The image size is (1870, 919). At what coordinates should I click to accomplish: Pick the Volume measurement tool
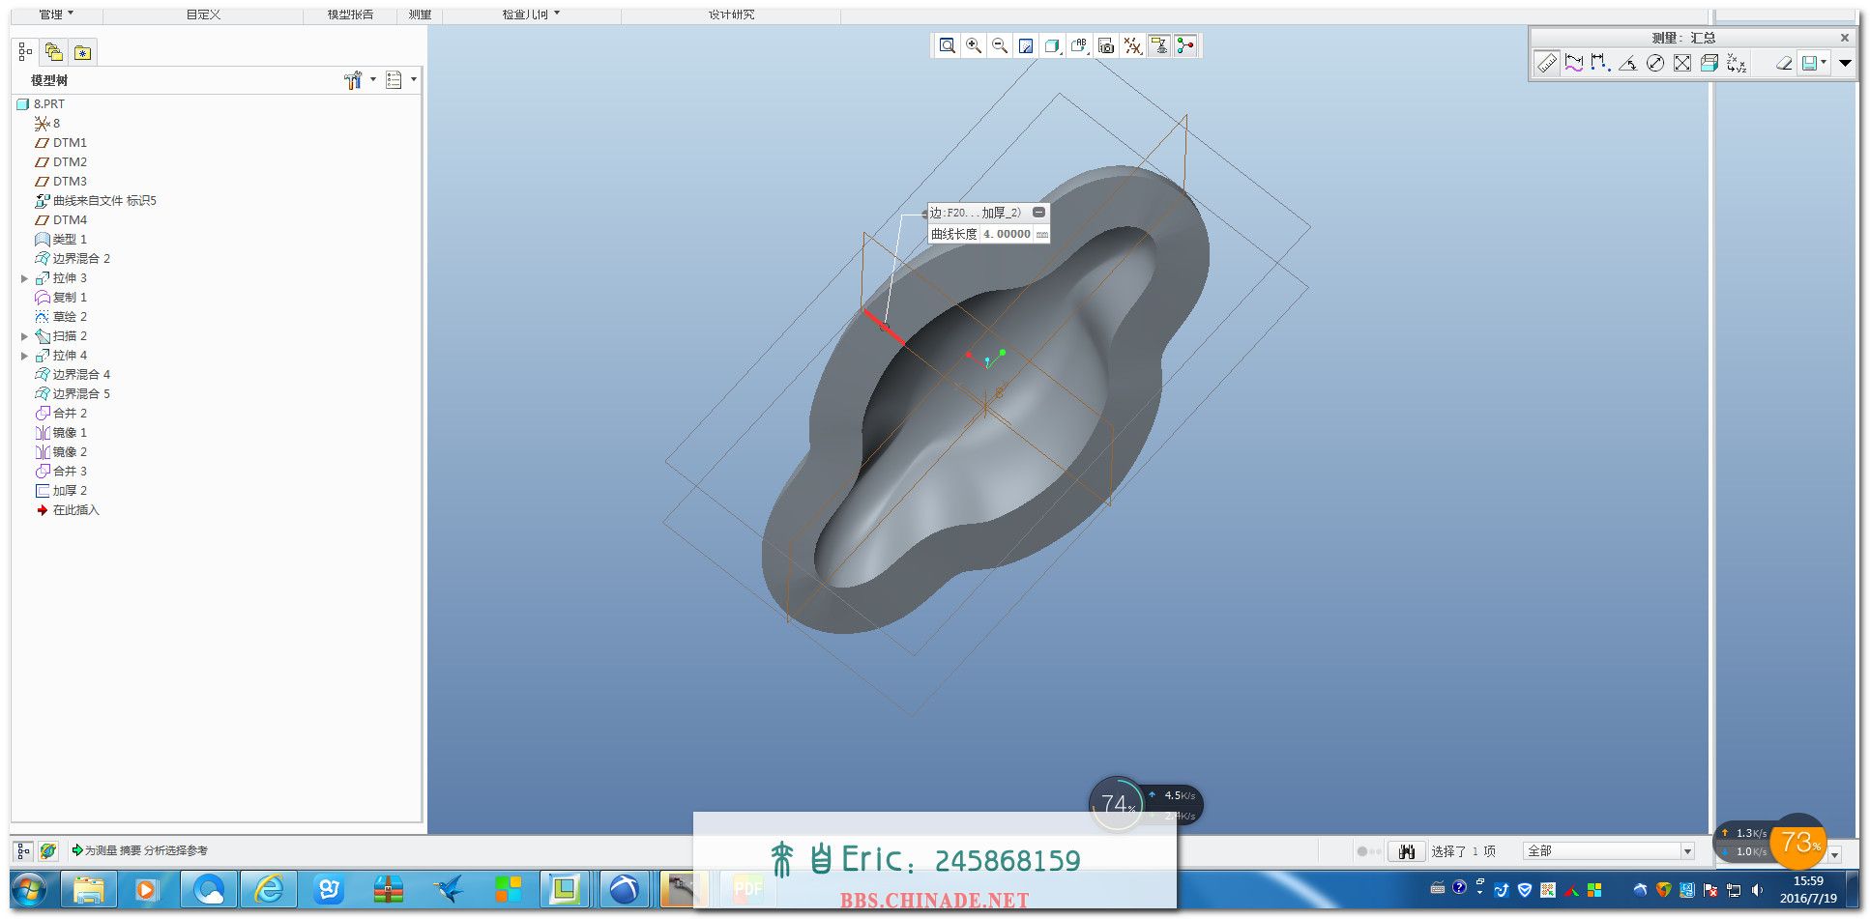(1709, 63)
